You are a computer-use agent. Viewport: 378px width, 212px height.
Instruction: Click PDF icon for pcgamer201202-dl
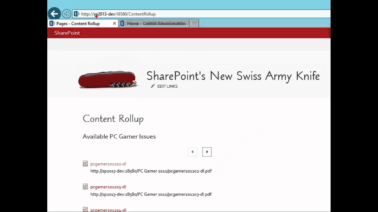coord(85,163)
